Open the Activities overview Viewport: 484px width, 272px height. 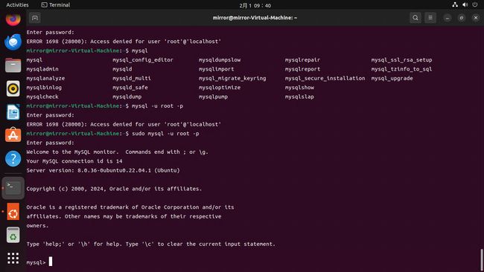(x=17, y=5)
